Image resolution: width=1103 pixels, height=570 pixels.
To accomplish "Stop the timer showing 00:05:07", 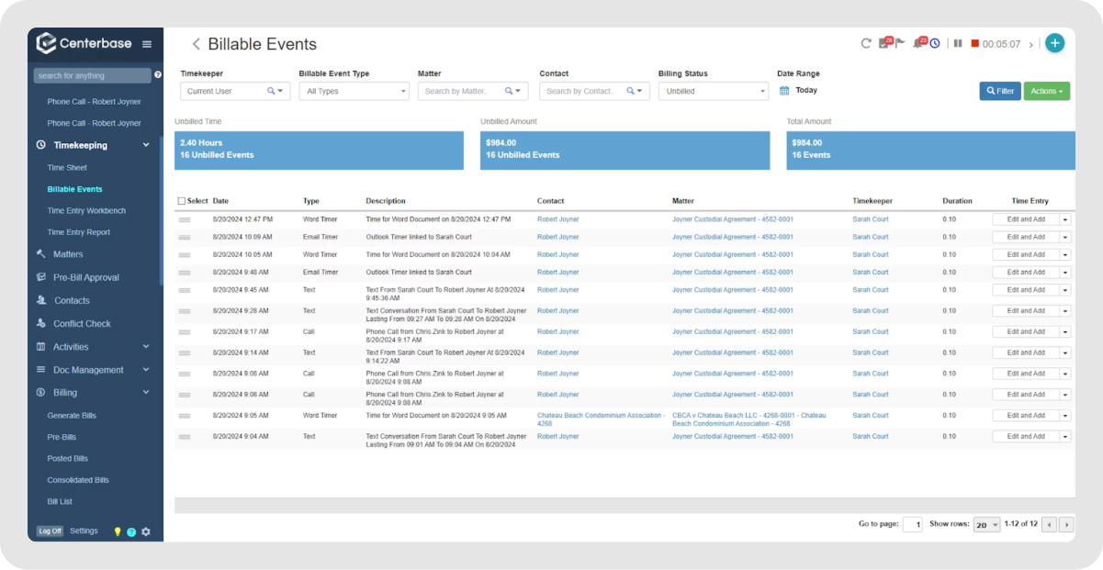I will coord(974,43).
